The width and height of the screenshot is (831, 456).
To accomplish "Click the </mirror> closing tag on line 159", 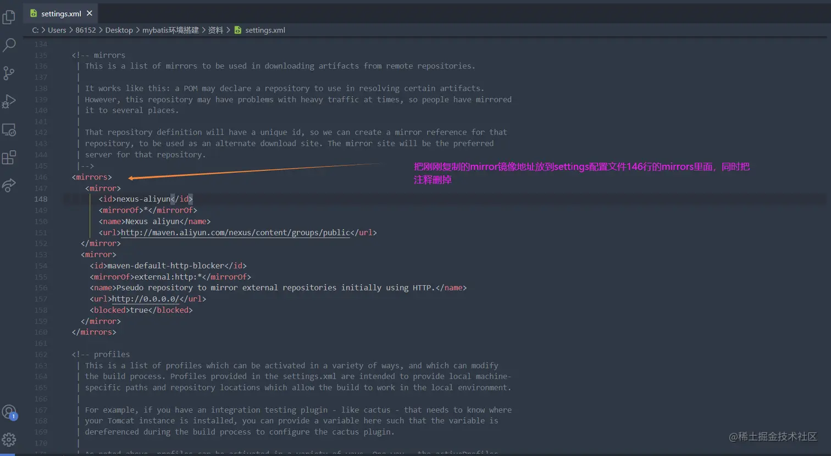I will 101,321.
